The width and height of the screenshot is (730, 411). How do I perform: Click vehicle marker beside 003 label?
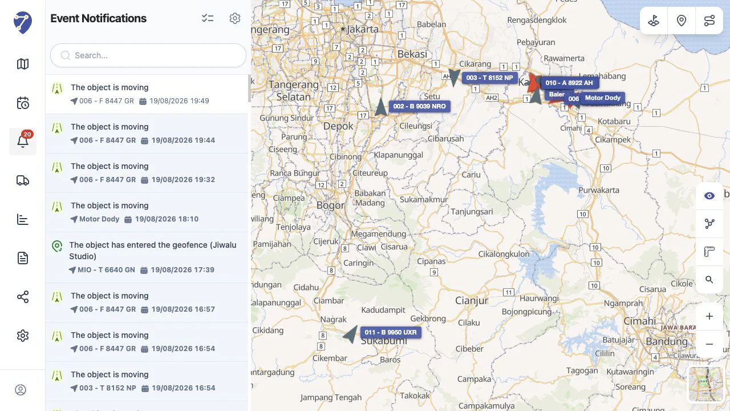[454, 77]
